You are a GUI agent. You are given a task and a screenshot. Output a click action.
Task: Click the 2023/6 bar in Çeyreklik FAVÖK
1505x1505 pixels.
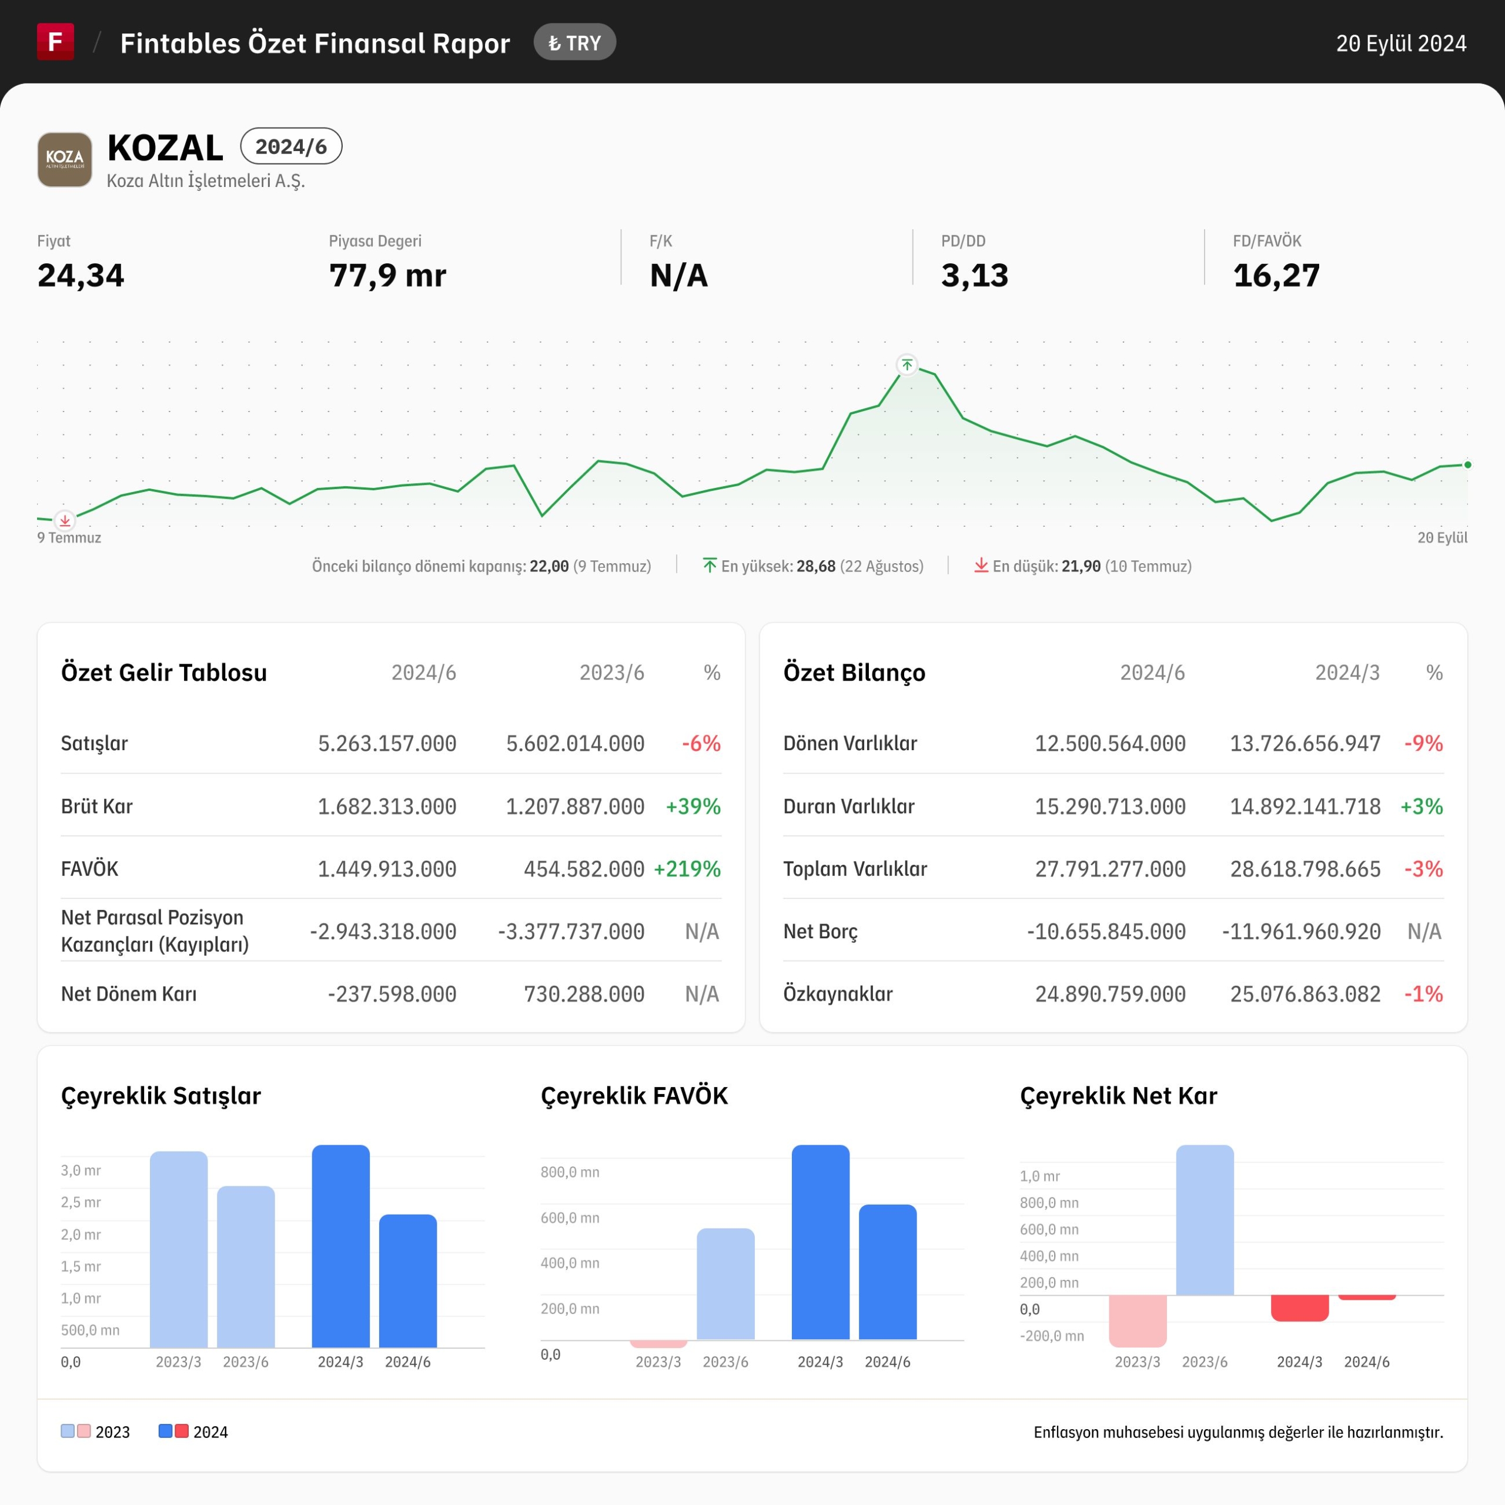[x=725, y=1284]
